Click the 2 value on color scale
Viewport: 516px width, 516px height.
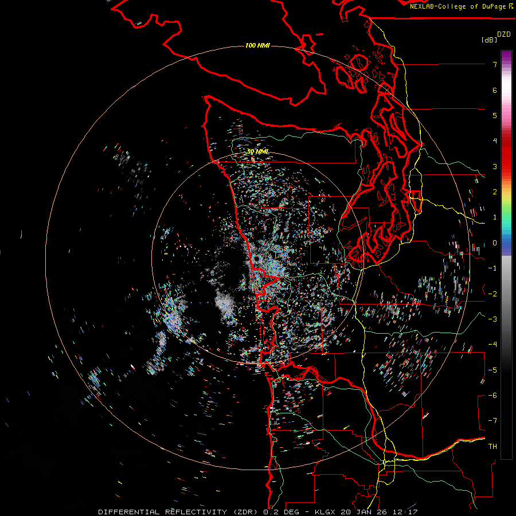[495, 192]
